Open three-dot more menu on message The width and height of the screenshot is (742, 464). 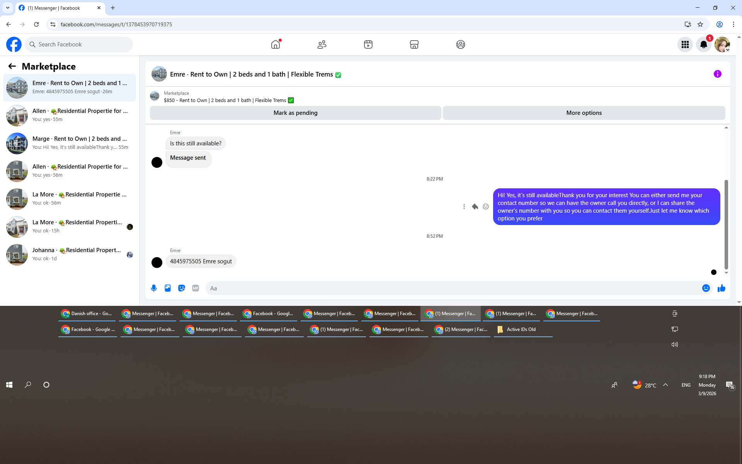[x=464, y=206]
